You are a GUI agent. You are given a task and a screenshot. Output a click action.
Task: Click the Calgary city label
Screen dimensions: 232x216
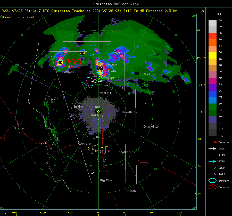tap(101, 151)
